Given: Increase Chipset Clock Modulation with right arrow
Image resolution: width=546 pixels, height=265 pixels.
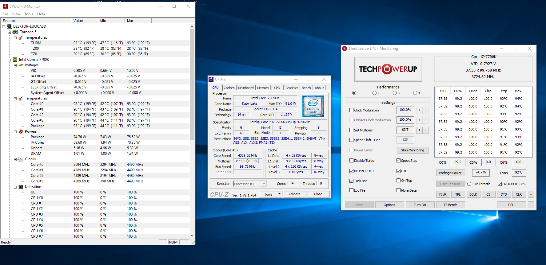Looking at the screenshot, I should tap(425, 120).
